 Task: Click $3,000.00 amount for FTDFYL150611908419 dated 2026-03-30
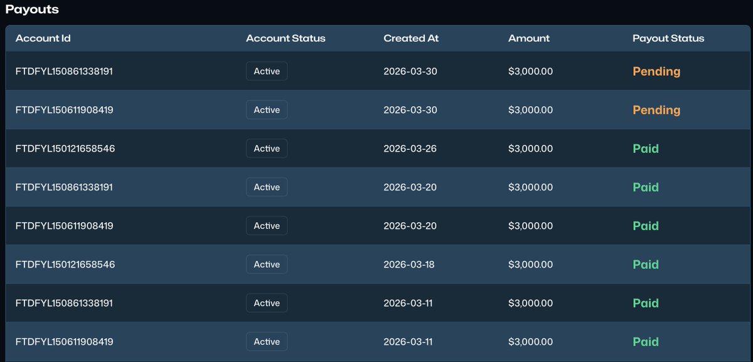coord(531,110)
